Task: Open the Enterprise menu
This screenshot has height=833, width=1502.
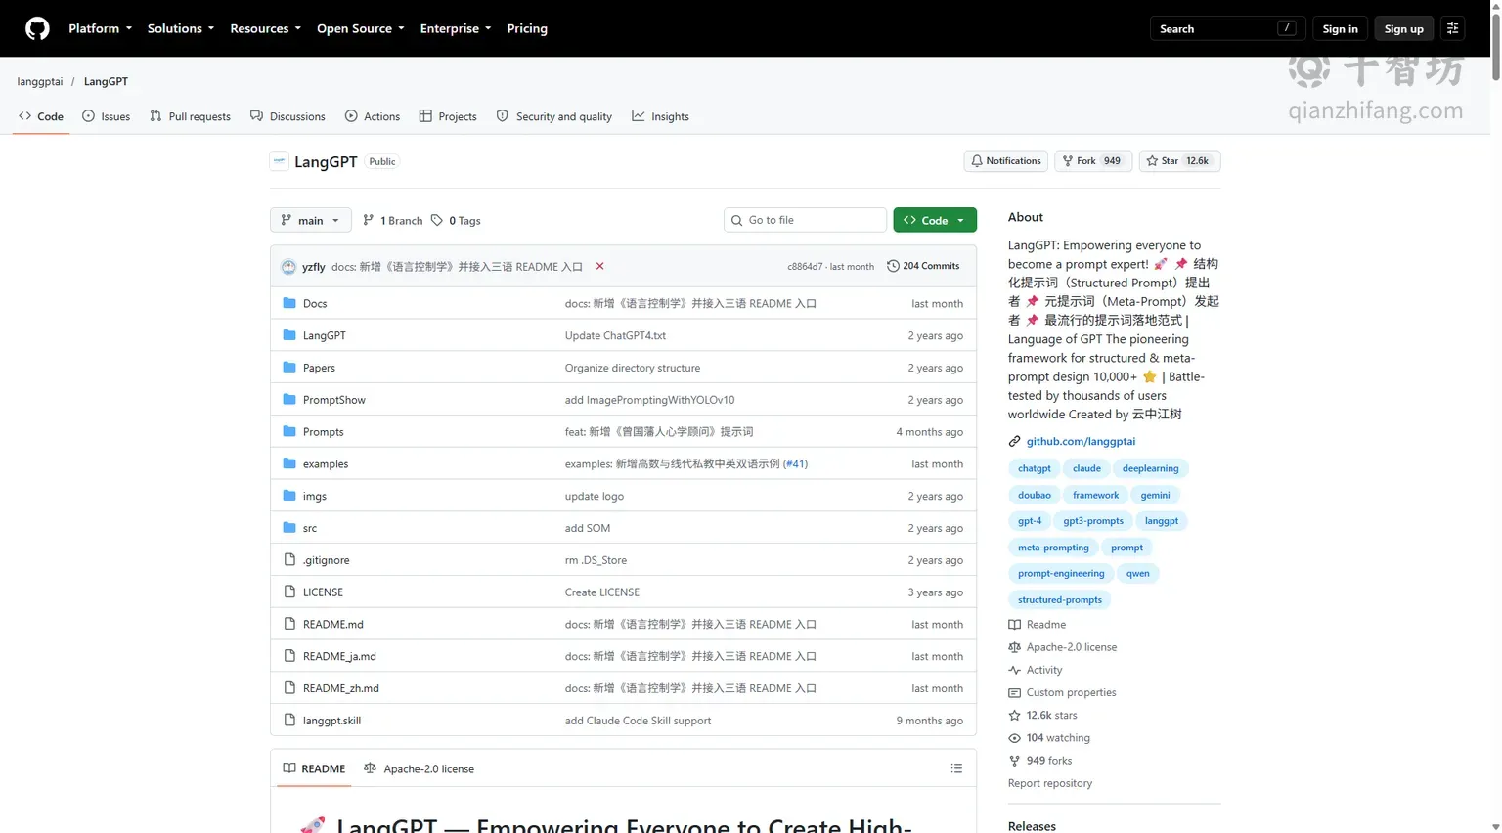Action: click(455, 28)
